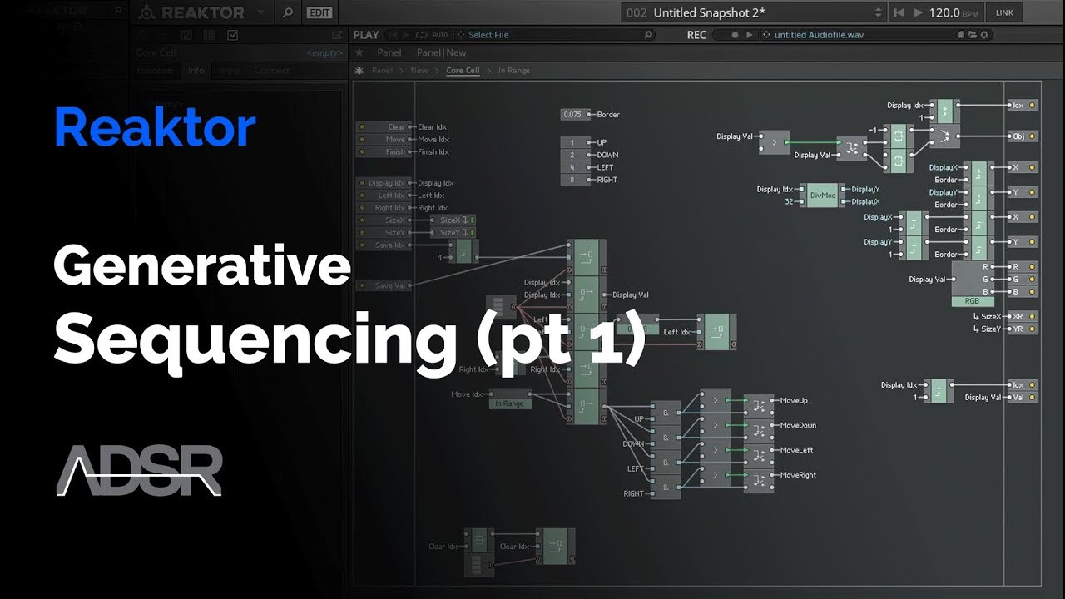Select the XR output port
1065x599 pixels.
coord(1022,316)
